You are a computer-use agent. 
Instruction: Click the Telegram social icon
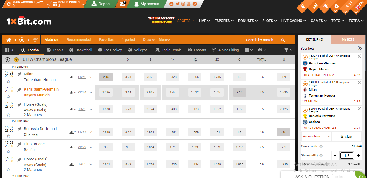tap(194, 4)
